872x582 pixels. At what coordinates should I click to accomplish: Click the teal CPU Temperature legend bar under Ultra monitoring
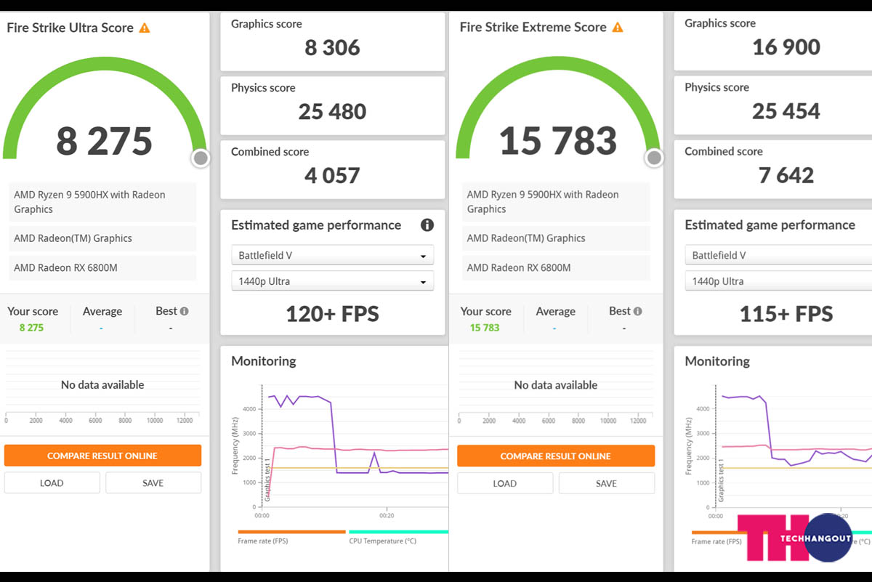(x=398, y=532)
